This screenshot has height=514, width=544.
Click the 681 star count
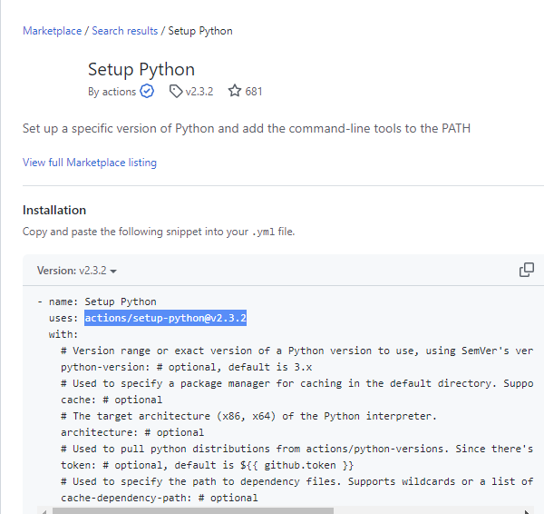pos(254,92)
